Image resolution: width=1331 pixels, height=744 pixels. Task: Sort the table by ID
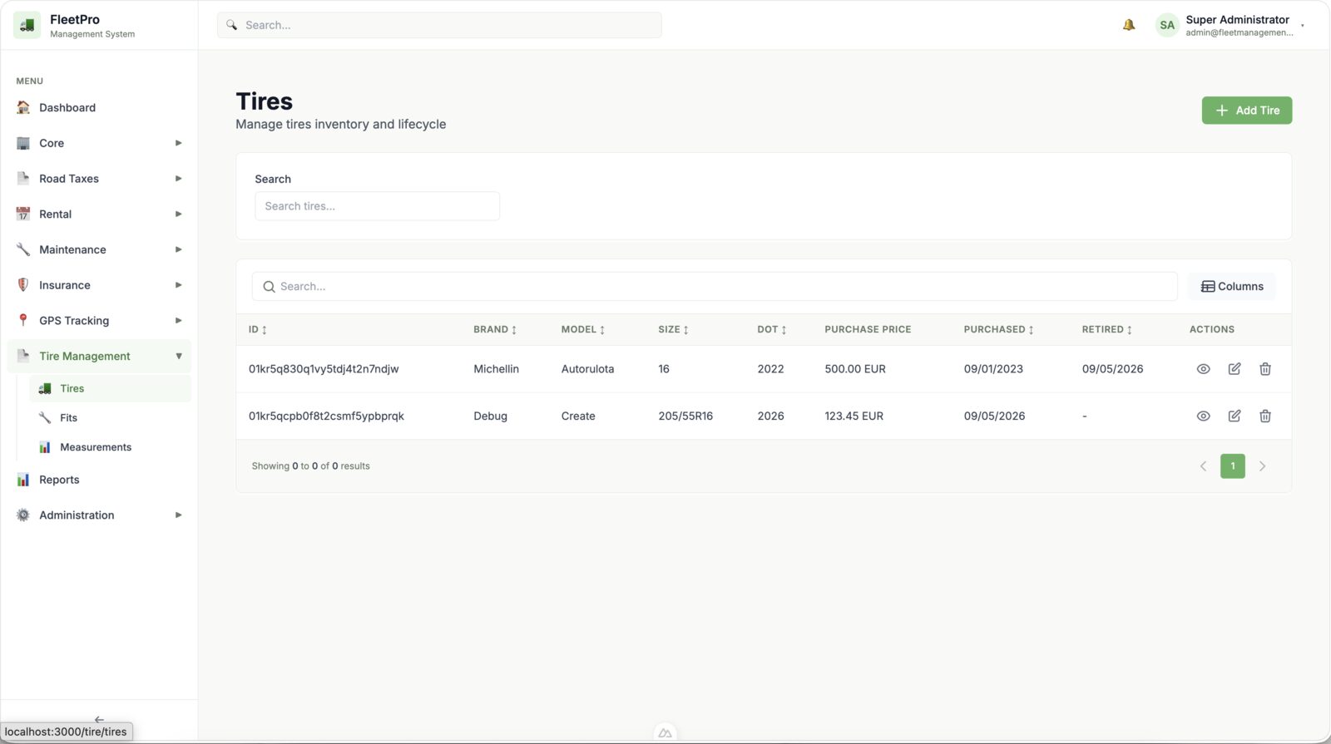click(258, 330)
